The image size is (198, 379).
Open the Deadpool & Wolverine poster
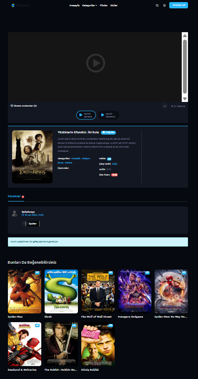point(25,344)
